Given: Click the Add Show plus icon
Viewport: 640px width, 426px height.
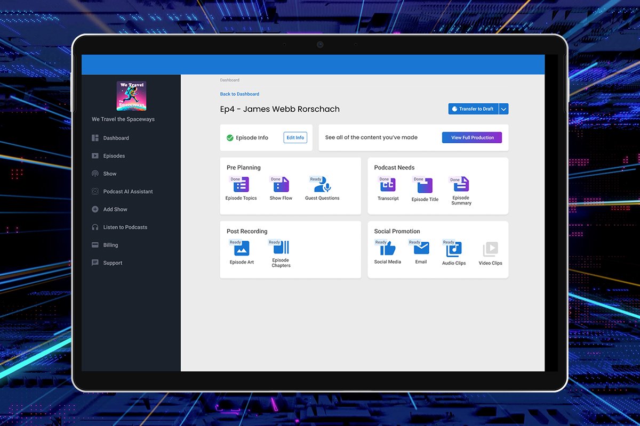Looking at the screenshot, I should [x=95, y=209].
